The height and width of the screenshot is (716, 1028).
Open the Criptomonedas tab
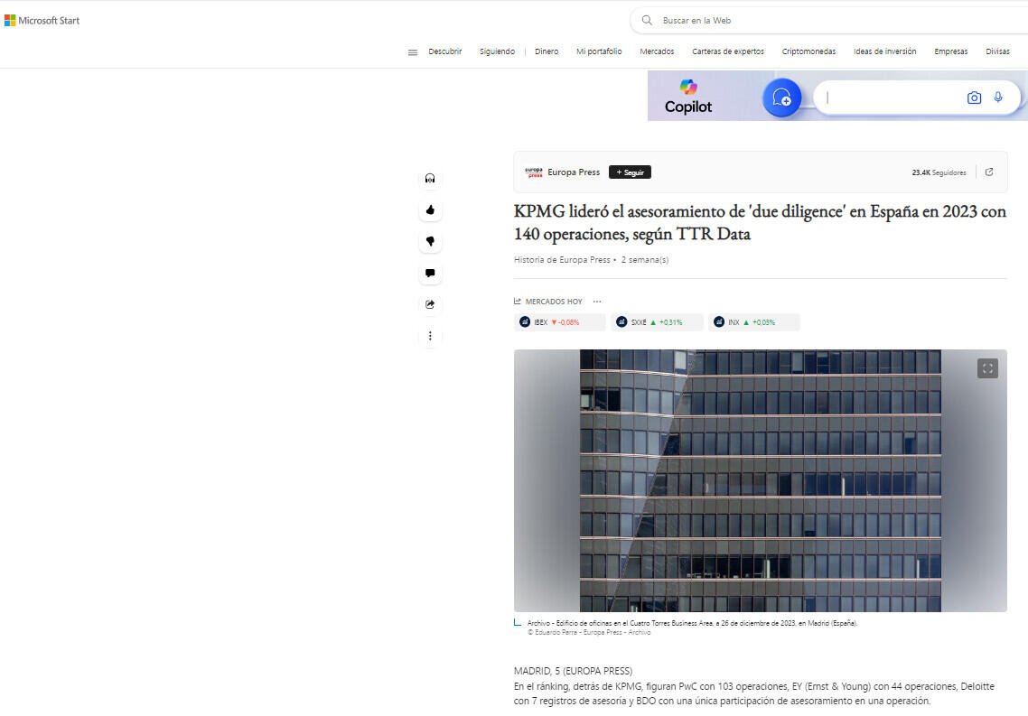[808, 51]
